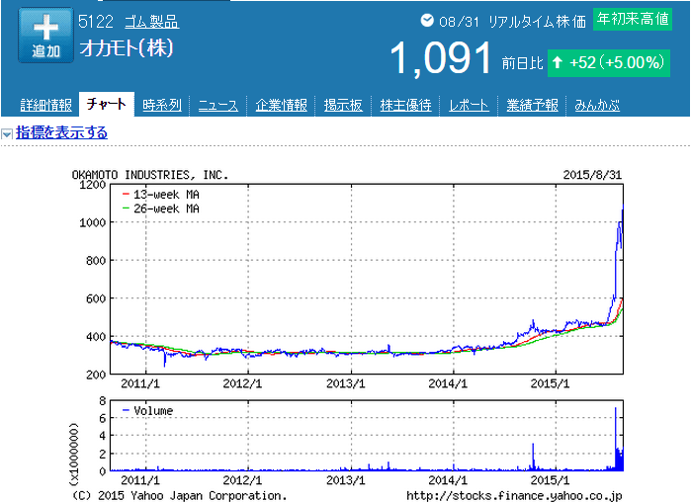Open the ゴム製品 sector link
This screenshot has height=503, width=691.
coord(151,22)
